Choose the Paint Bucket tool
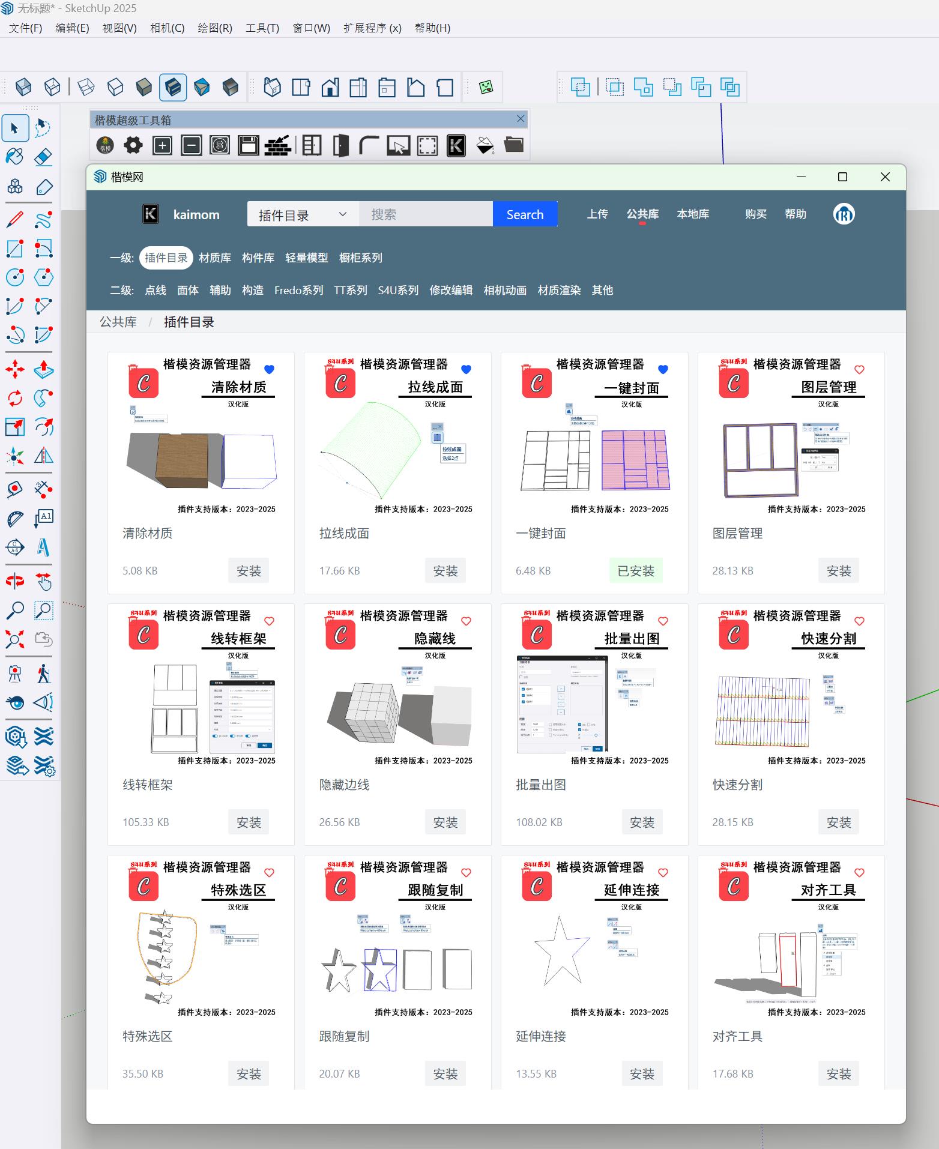Image resolution: width=939 pixels, height=1149 pixels. pos(15,157)
